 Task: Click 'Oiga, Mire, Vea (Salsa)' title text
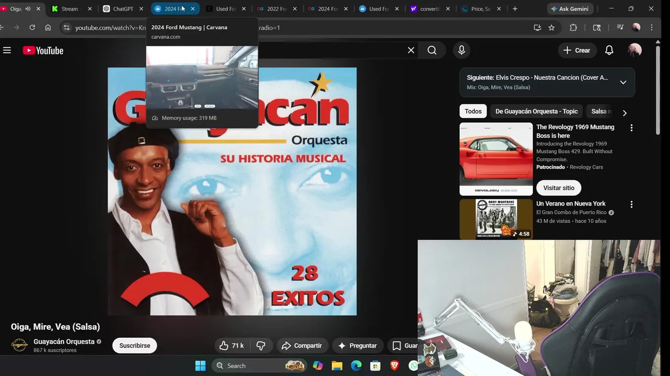coord(55,327)
